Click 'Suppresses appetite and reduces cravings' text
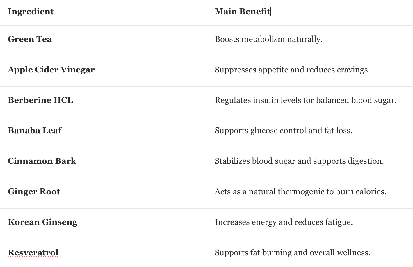 [x=292, y=70]
